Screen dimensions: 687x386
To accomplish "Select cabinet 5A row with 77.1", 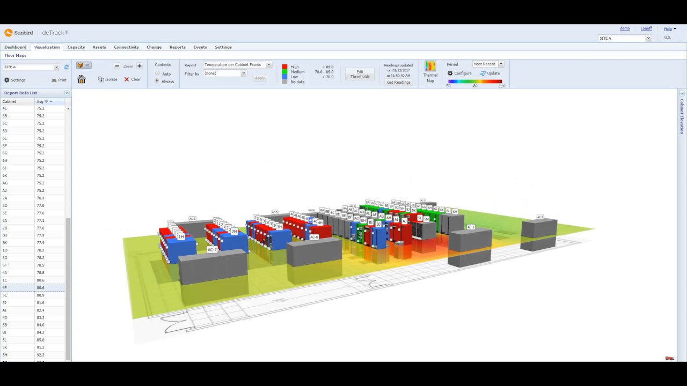I will point(32,220).
